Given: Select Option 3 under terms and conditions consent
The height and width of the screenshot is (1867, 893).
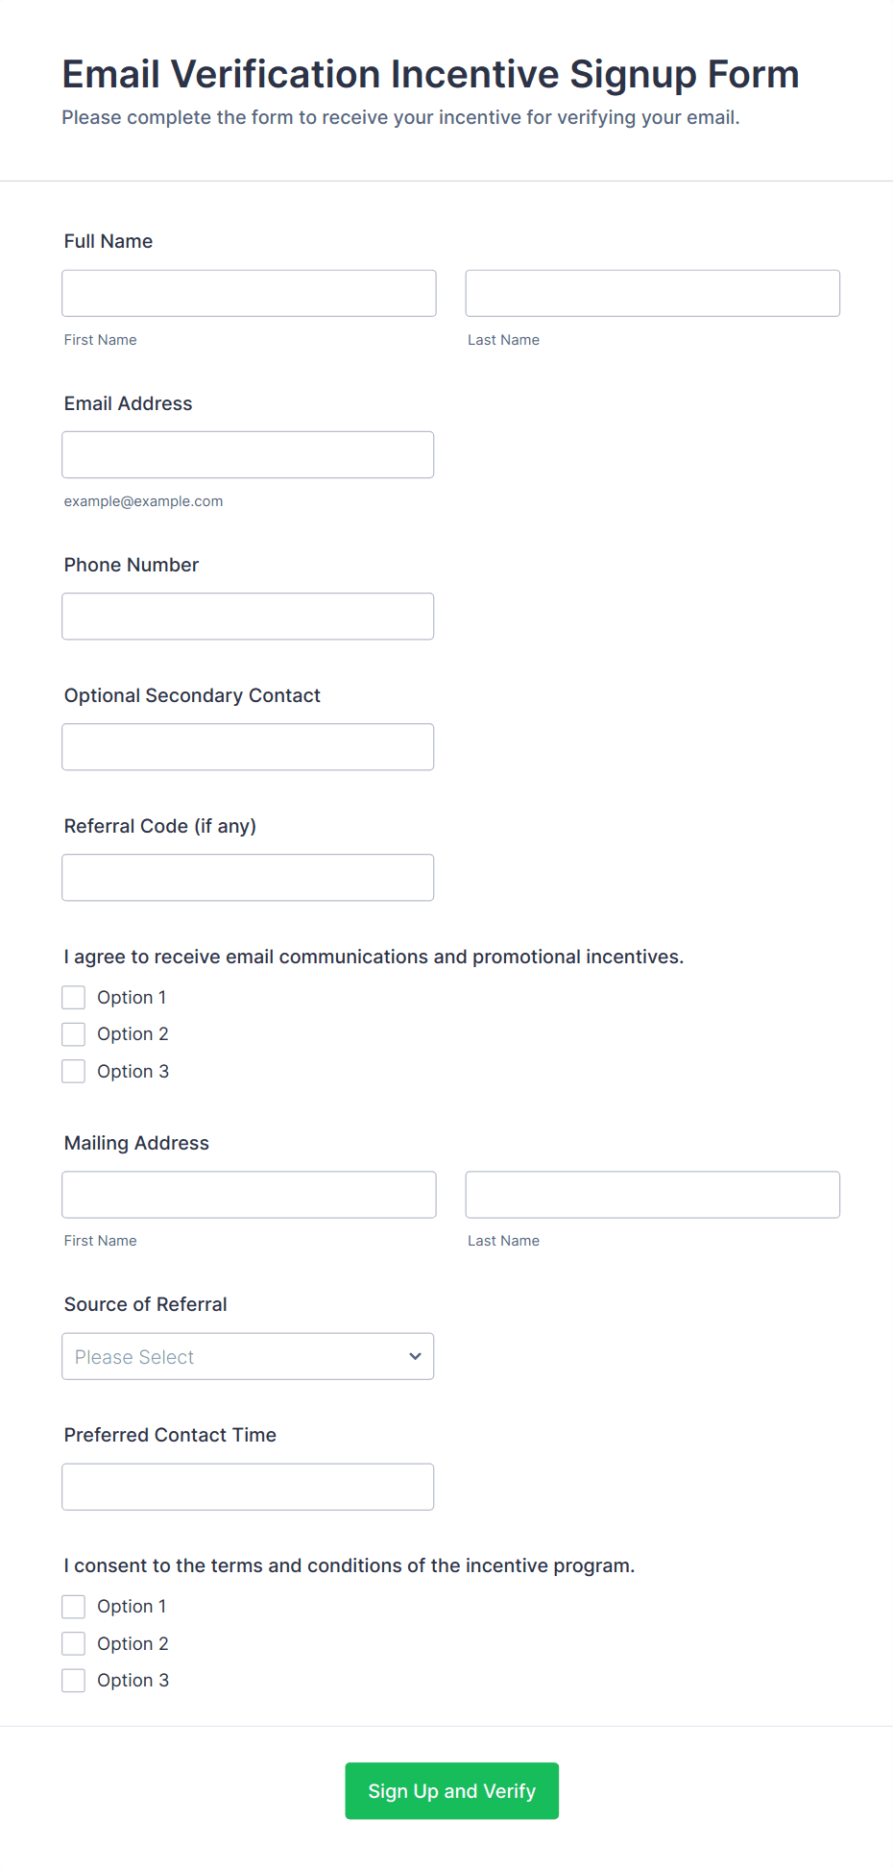Looking at the screenshot, I should [x=74, y=1680].
